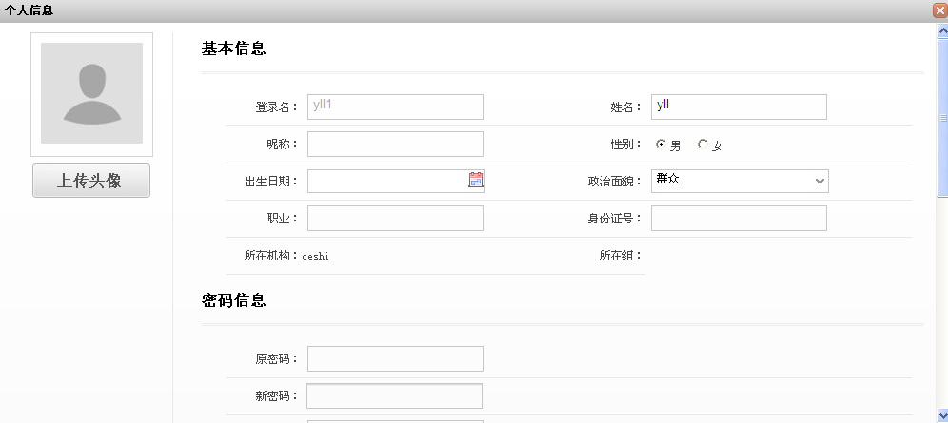Image resolution: width=948 pixels, height=423 pixels.
Task: Select the 男 gender radio button
Action: [x=661, y=145]
